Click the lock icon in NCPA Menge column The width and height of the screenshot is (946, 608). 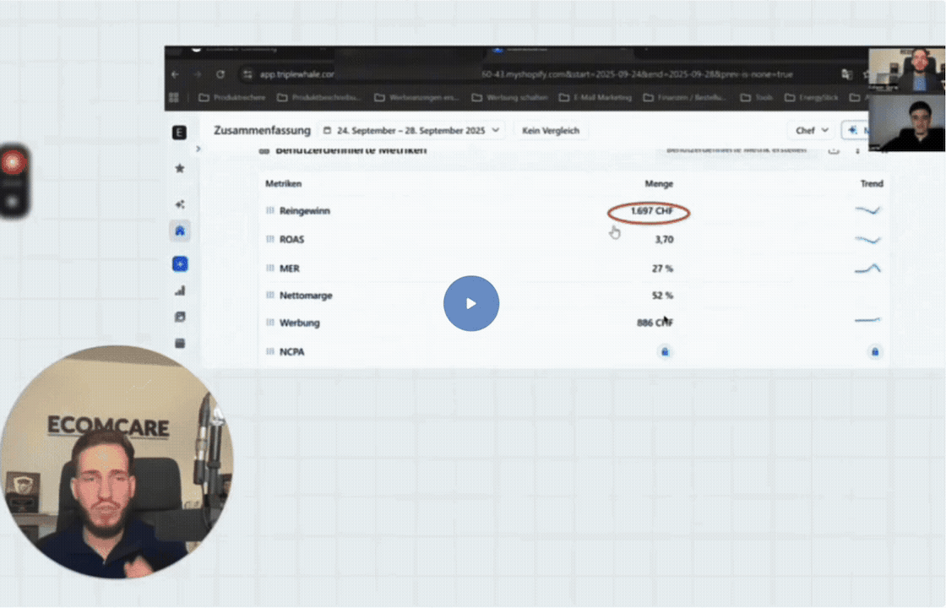(665, 351)
